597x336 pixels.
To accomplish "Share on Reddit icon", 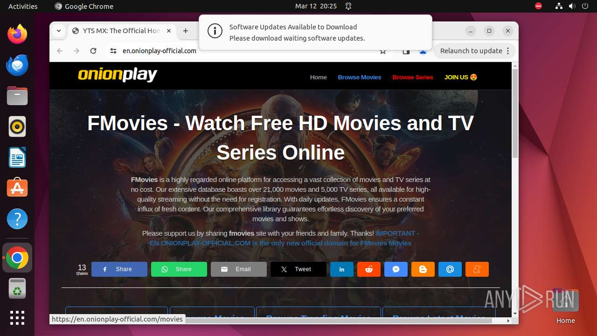I will (369, 269).
